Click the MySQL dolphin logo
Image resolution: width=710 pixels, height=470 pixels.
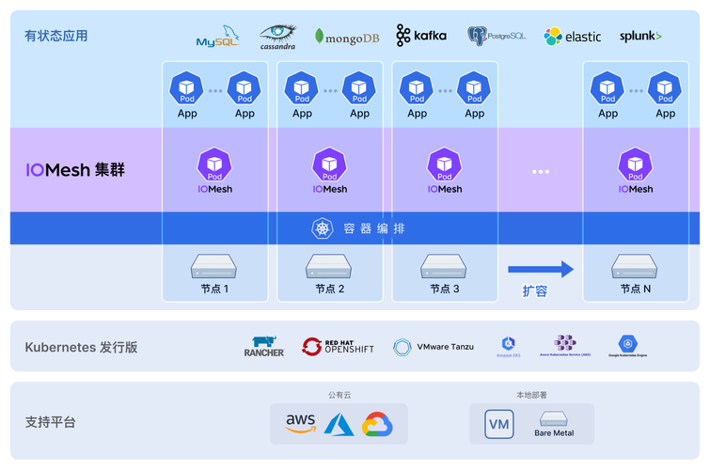[x=217, y=37]
